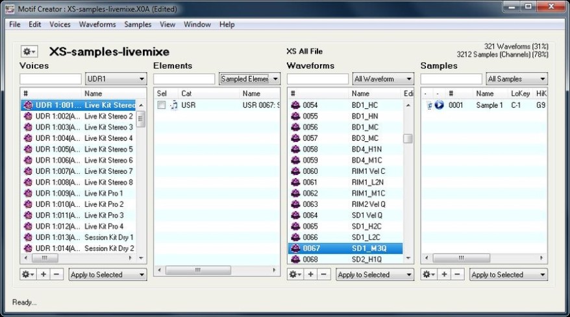Image resolution: width=570 pixels, height=317 pixels.
Task: Click the Samples list horizontal scrollbar thumb
Action: click(x=462, y=258)
